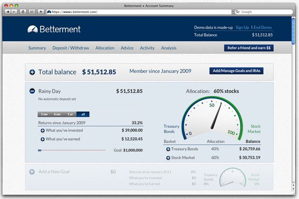The image size is (299, 199).
Task: Expand the What you've earned row
Action: 42,139
